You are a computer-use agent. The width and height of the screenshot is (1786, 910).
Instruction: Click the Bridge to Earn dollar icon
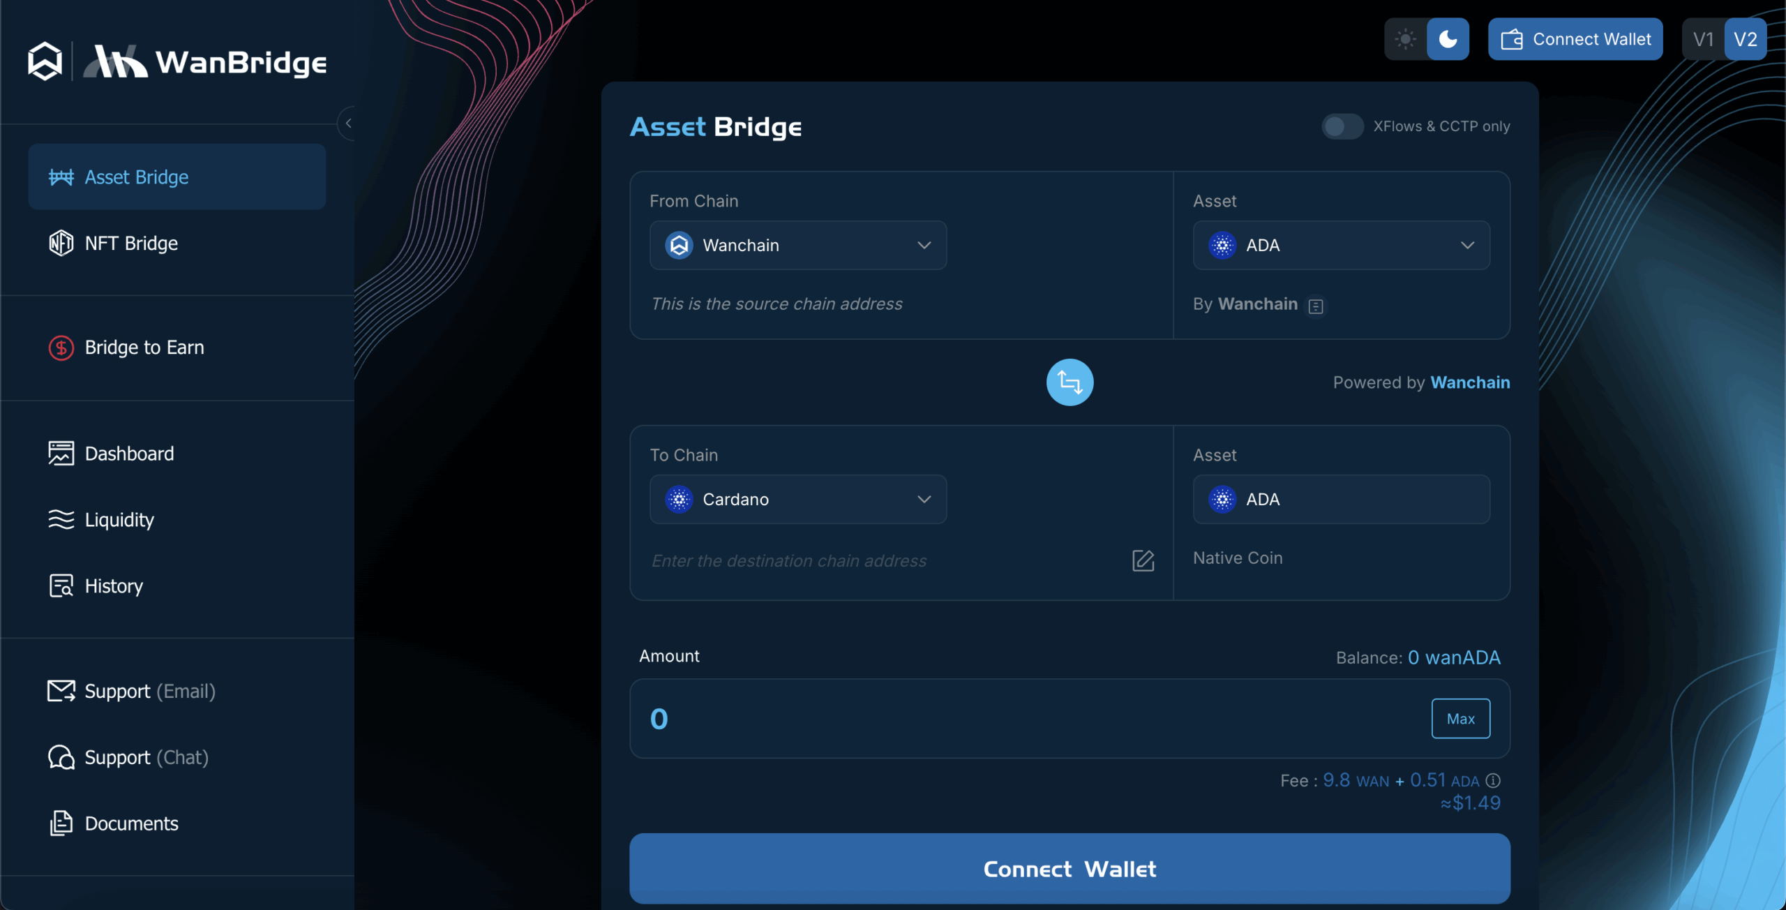[x=61, y=348]
